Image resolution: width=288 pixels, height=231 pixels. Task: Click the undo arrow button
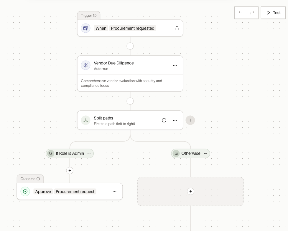[x=241, y=13]
